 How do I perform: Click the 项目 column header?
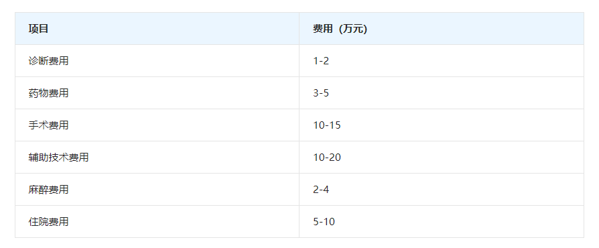[x=38, y=29]
